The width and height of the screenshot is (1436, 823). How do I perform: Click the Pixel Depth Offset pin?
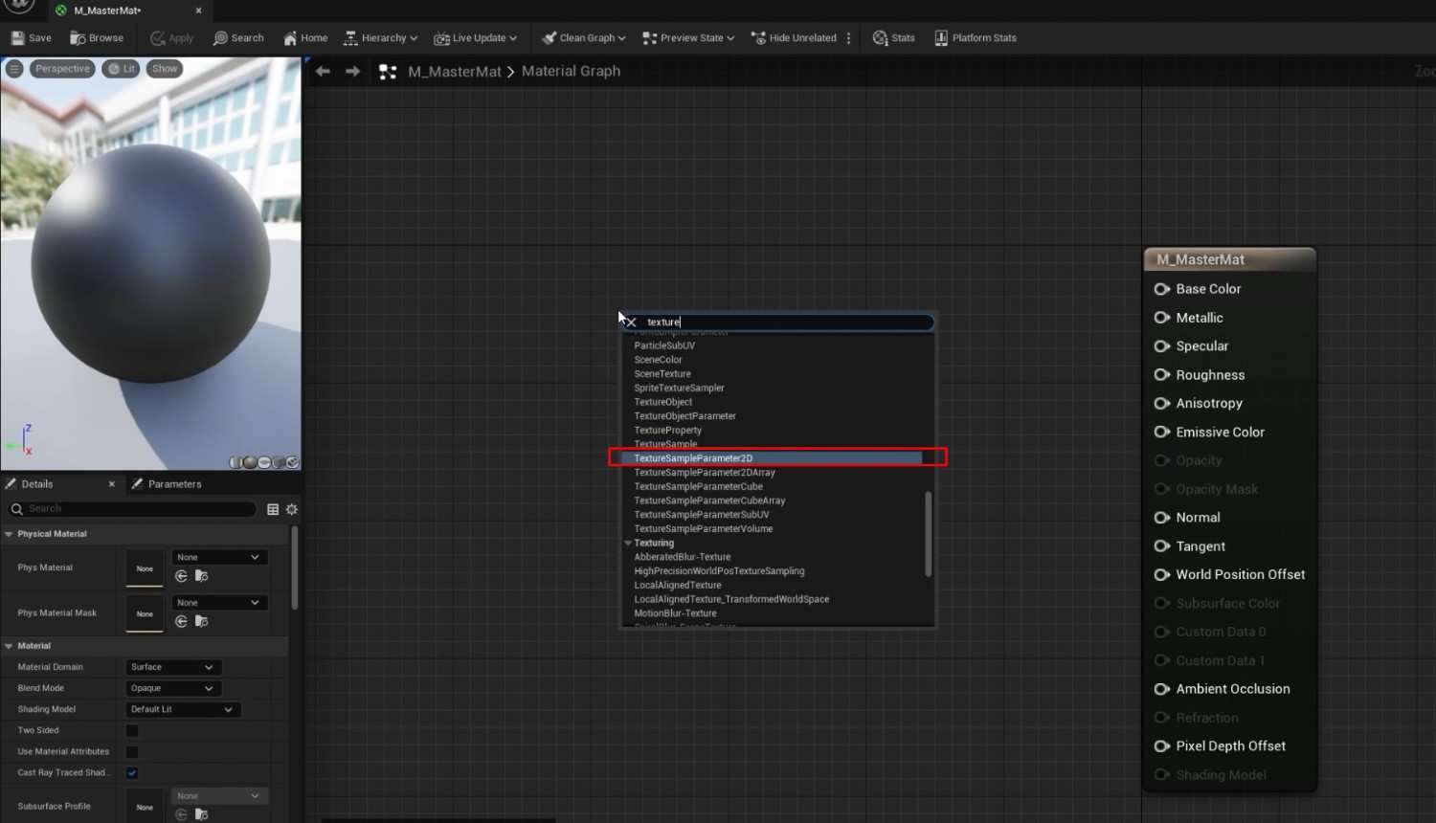click(x=1162, y=746)
